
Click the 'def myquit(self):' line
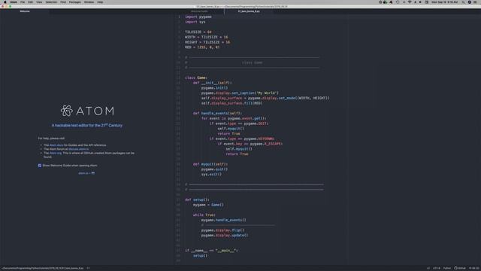click(210, 164)
